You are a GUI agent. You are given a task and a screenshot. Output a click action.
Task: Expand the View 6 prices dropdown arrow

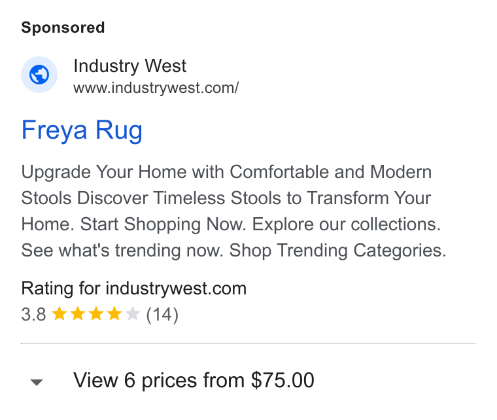(37, 382)
